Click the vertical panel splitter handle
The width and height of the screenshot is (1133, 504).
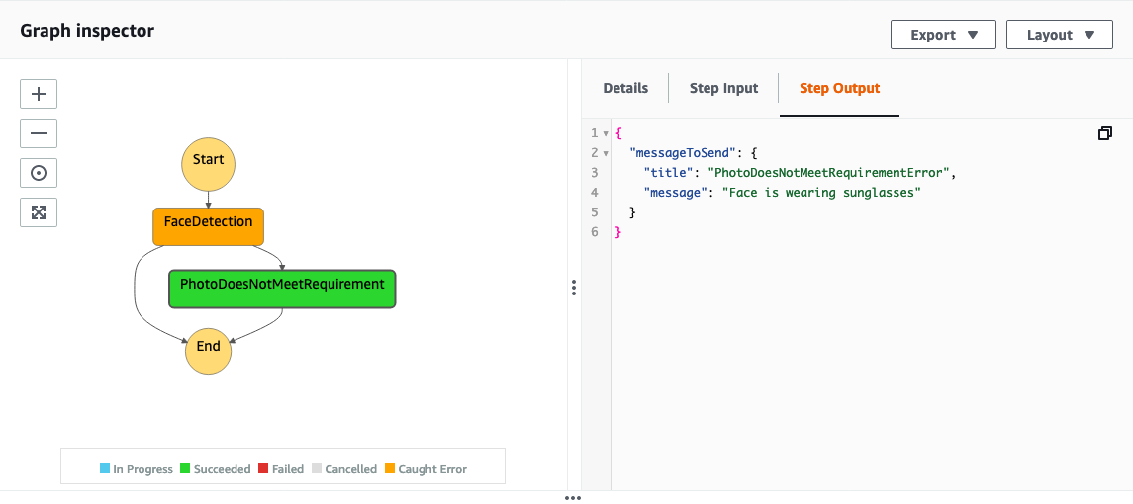click(574, 288)
